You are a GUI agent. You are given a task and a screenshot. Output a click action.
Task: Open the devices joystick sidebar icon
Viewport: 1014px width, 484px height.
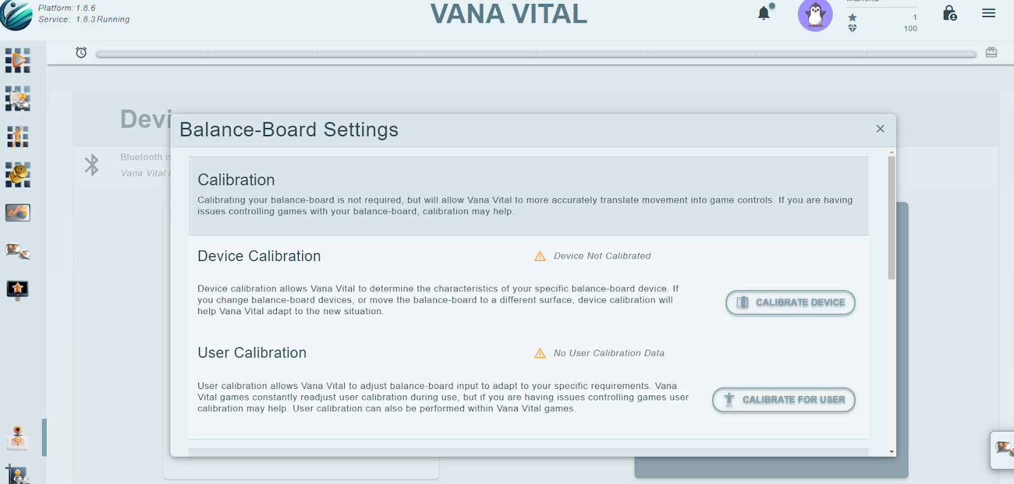(18, 438)
